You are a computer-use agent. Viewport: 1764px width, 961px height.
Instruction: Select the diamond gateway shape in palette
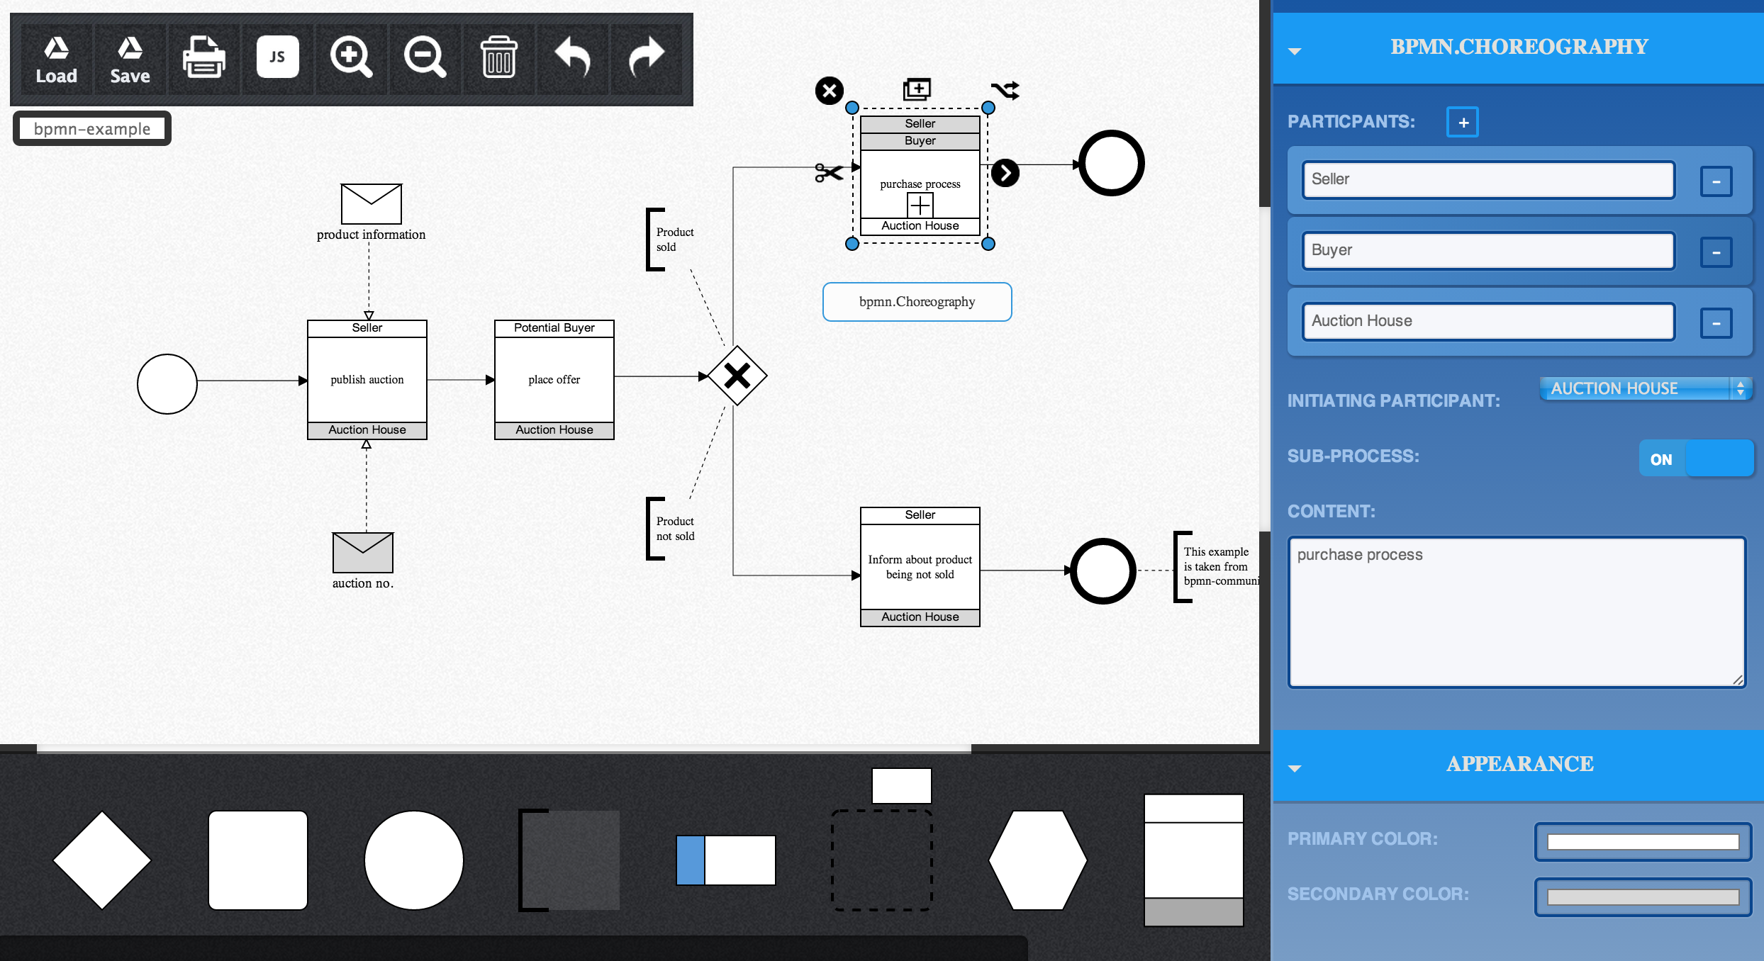(102, 860)
